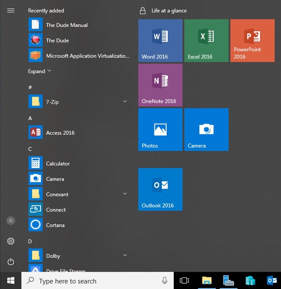Open Microsoft Application Virtualization icon

36,55
